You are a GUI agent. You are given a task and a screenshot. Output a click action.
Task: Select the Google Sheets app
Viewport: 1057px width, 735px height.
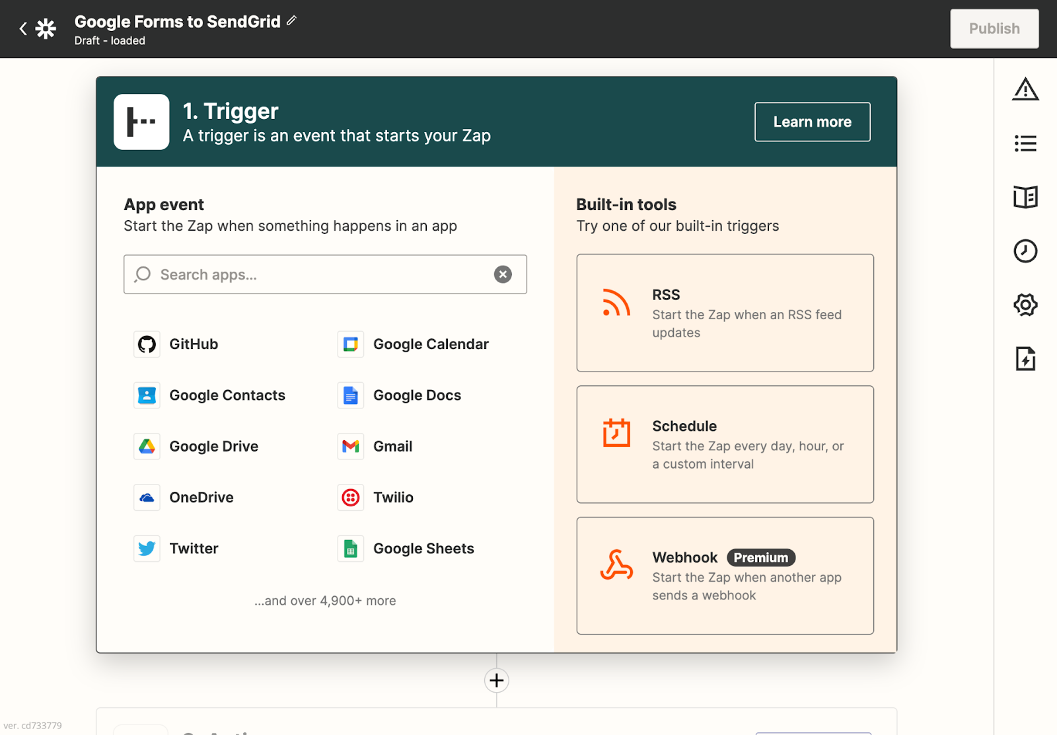[406, 549]
